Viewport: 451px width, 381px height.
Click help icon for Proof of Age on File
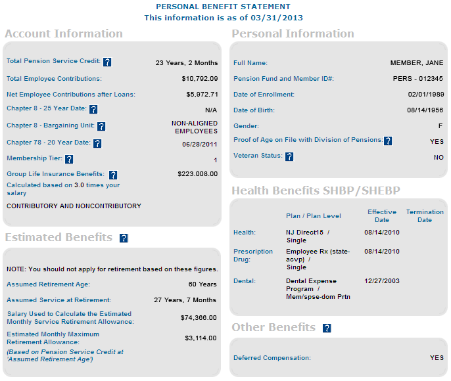coord(388,141)
